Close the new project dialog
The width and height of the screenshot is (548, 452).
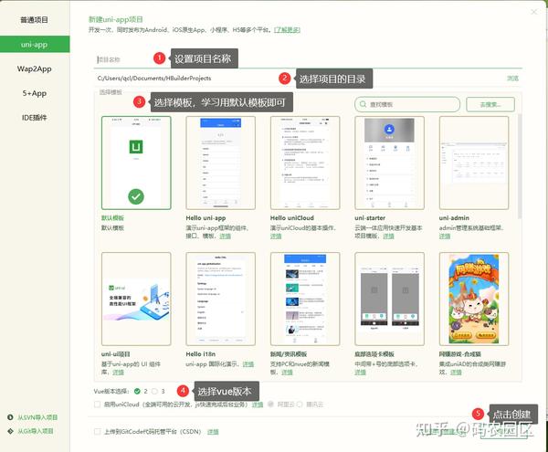tap(534, 12)
